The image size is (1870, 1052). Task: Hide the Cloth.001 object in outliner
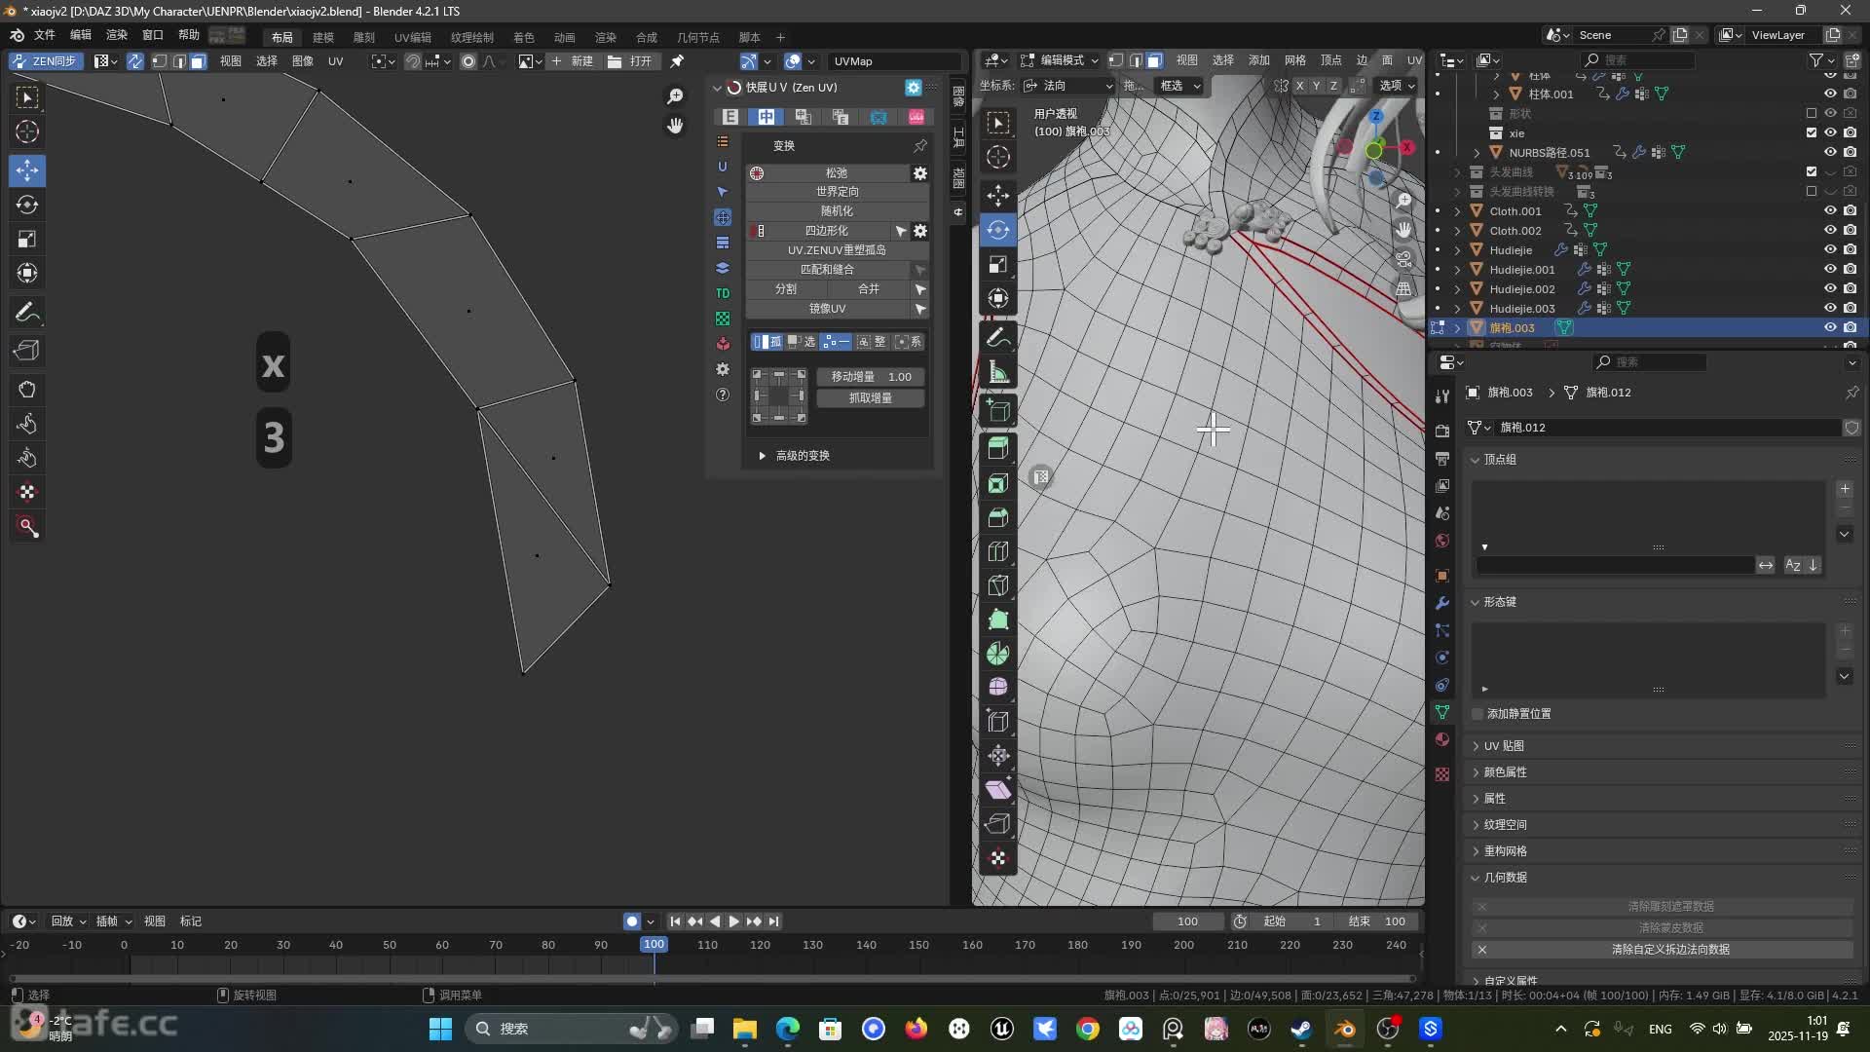(x=1829, y=210)
